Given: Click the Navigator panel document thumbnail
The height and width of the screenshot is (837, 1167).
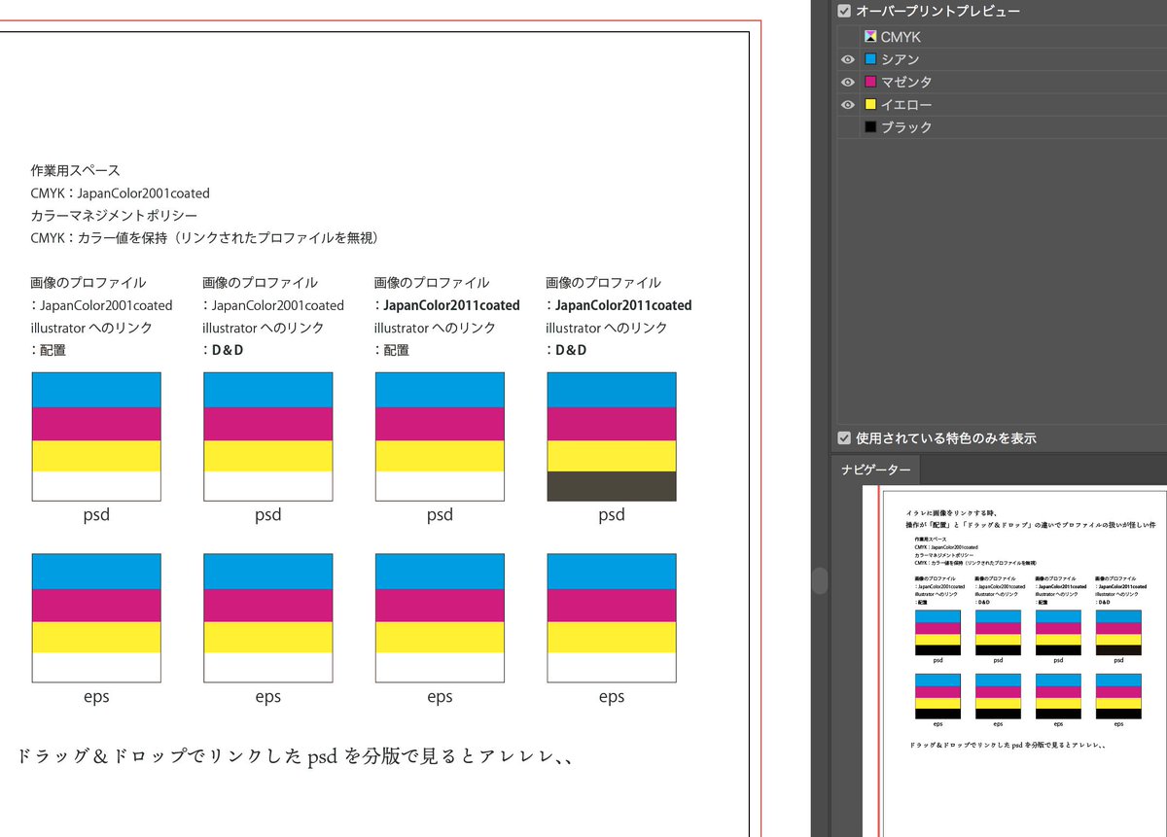Looking at the screenshot, I should coord(1014,661).
